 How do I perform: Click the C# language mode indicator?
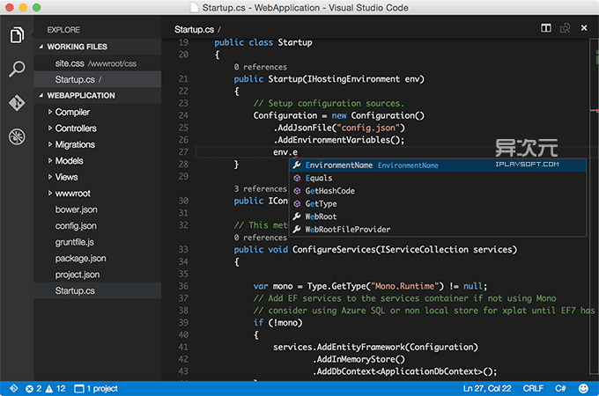click(x=560, y=388)
